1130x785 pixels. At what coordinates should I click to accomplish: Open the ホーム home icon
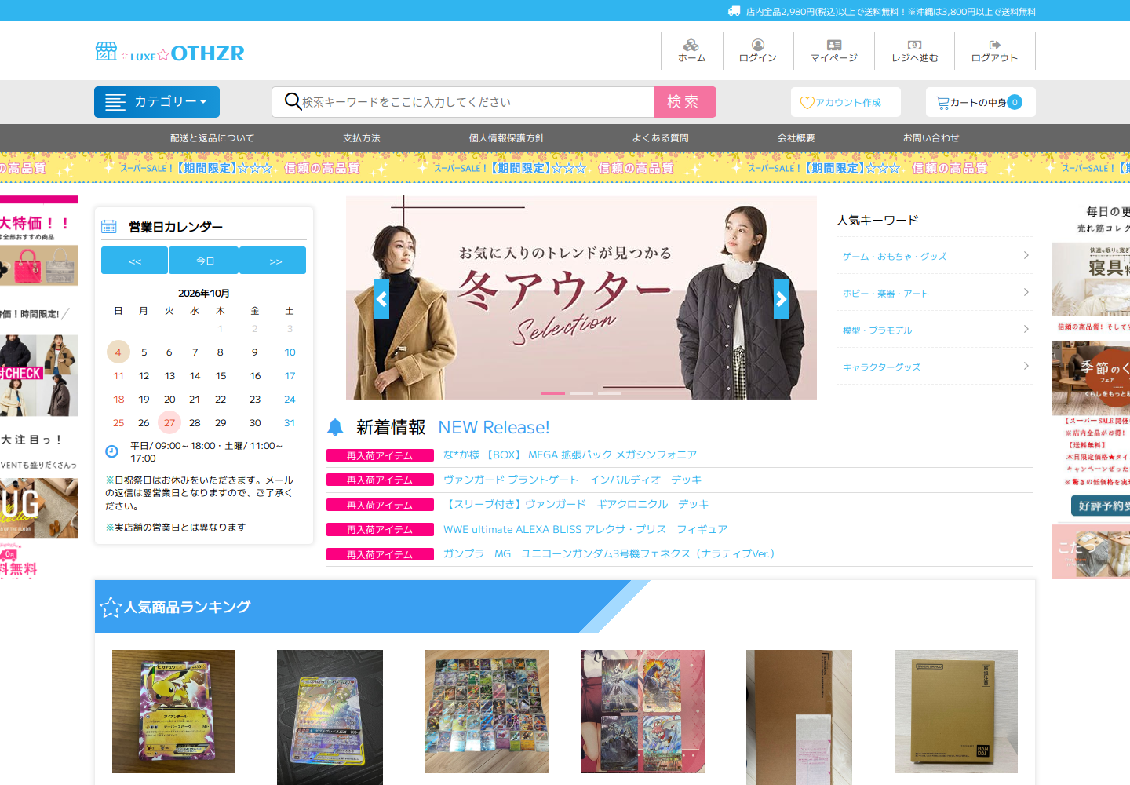[691, 45]
